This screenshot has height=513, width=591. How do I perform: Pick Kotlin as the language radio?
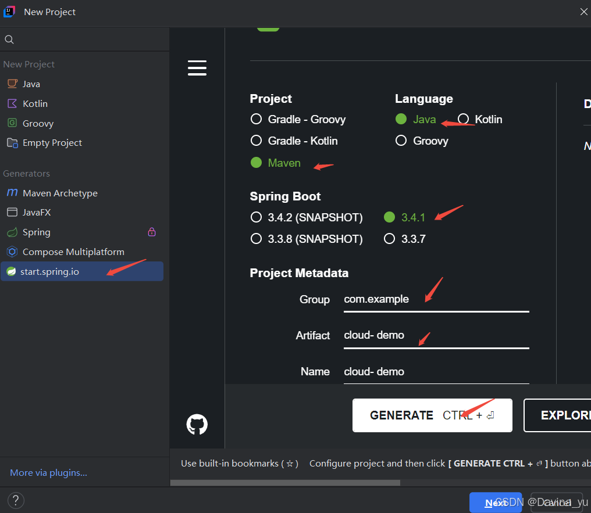point(463,119)
